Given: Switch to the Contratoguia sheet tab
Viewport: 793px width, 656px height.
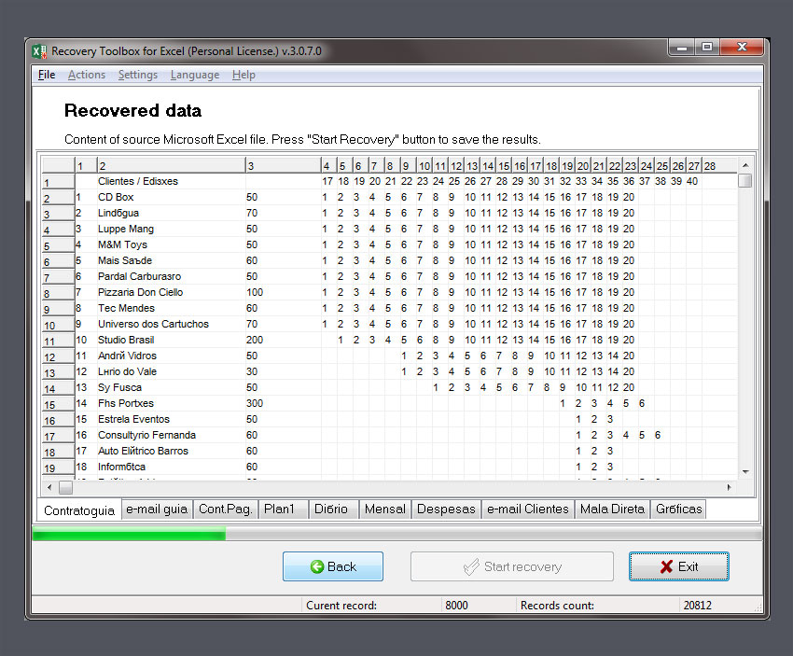Looking at the screenshot, I should [x=79, y=510].
